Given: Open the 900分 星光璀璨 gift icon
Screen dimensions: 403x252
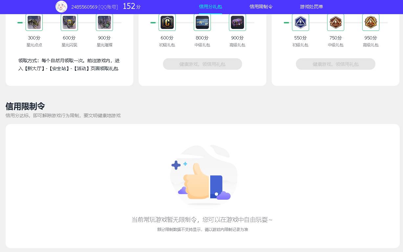Looking at the screenshot, I should tap(104, 22).
